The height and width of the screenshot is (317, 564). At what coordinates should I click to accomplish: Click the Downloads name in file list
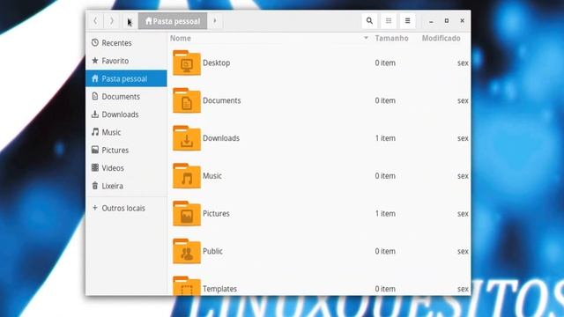(221, 138)
